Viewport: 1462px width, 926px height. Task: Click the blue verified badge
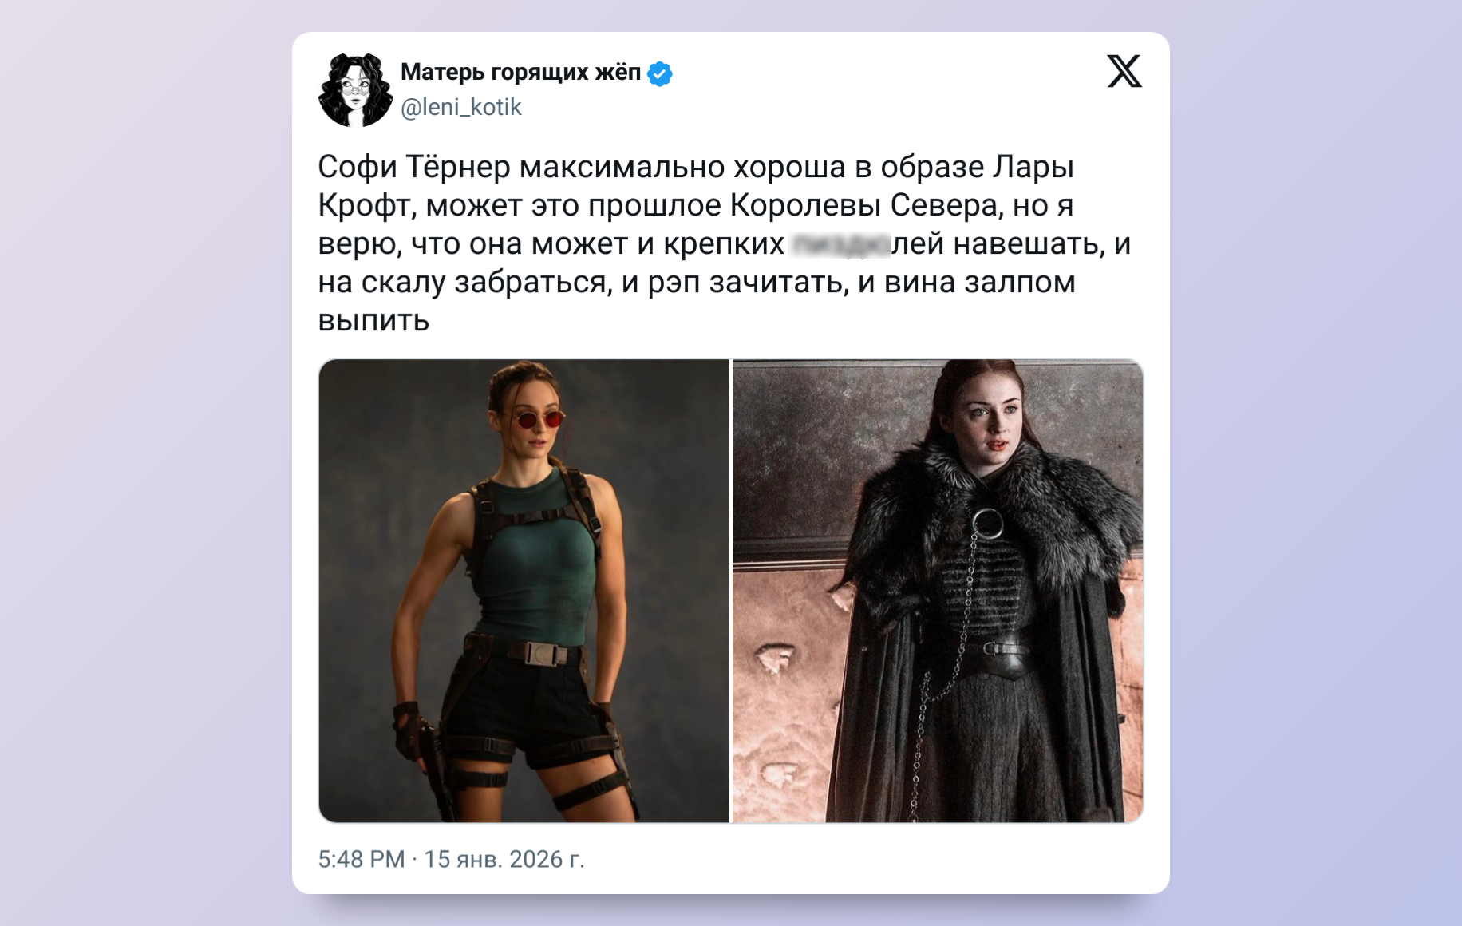coord(660,73)
